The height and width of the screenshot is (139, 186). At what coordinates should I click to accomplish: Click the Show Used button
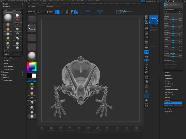tap(12, 52)
